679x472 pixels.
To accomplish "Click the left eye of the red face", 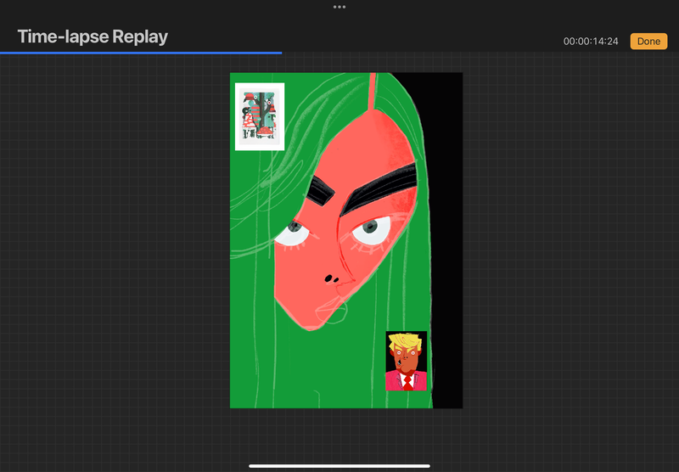I will coord(294,231).
